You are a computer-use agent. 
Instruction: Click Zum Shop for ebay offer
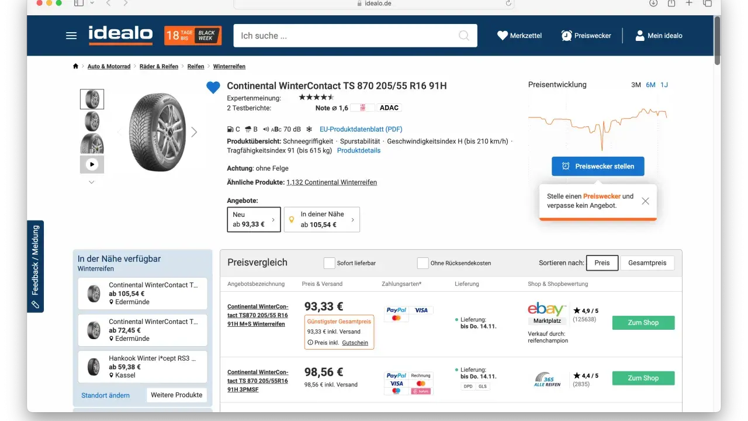(643, 323)
